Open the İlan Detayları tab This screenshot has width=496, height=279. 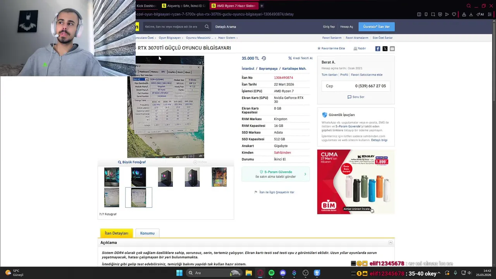click(116, 233)
